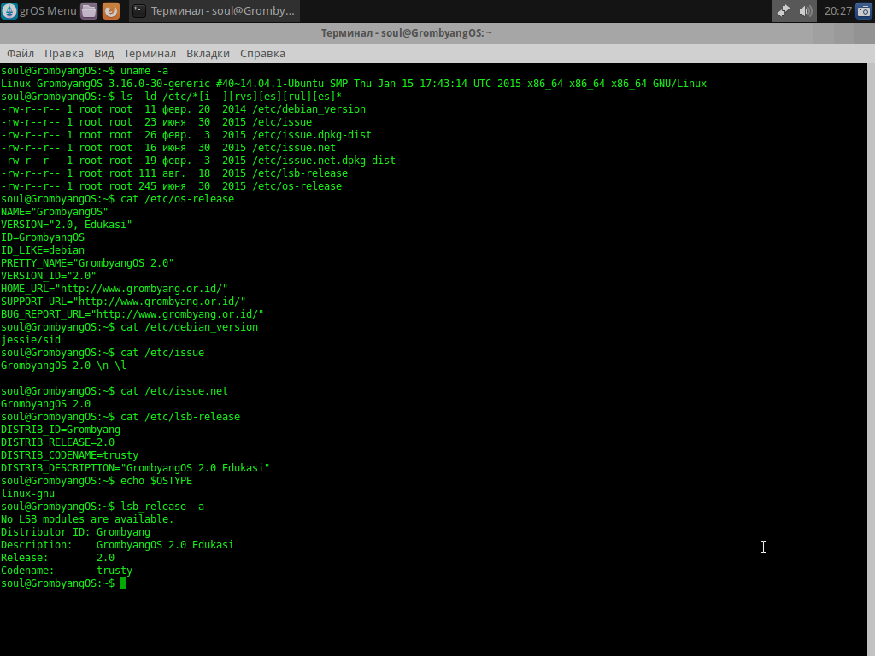
Task: Click the BUG_REPORT_URL line
Action: tap(132, 314)
